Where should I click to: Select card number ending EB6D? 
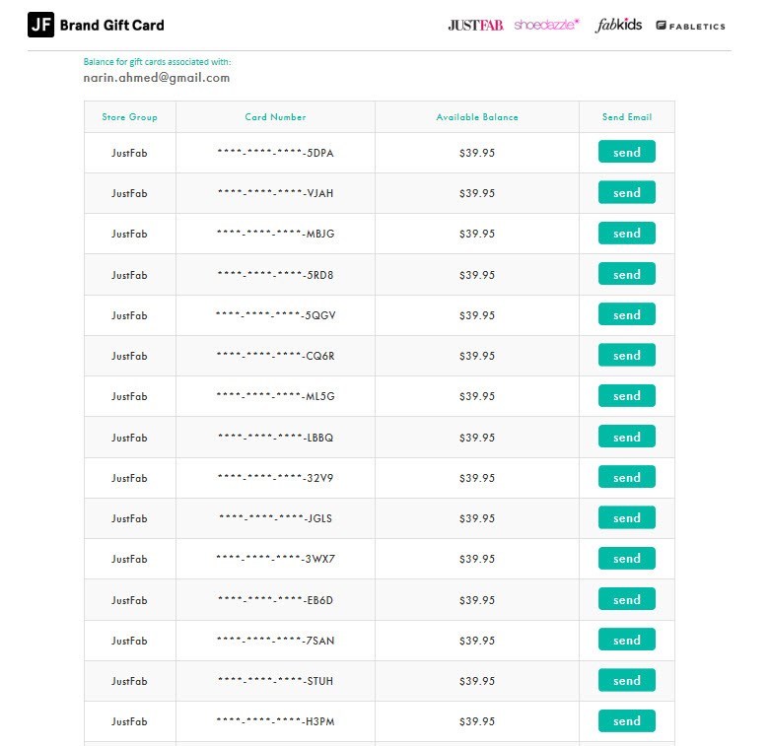click(x=275, y=600)
